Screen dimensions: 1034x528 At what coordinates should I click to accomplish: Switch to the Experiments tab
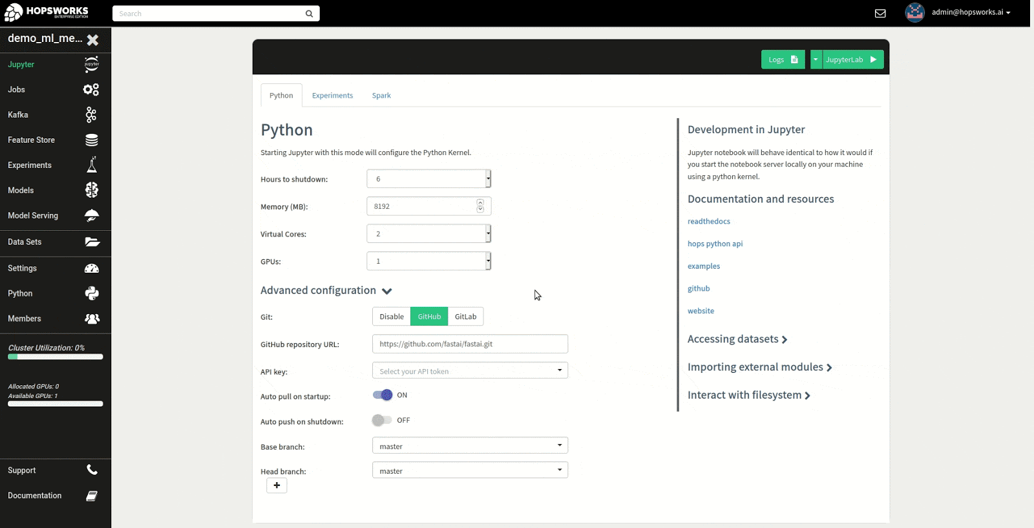click(x=332, y=96)
